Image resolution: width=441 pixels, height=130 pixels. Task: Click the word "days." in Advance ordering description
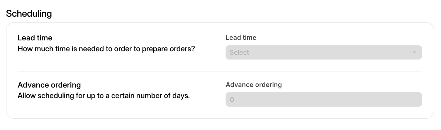[182, 96]
